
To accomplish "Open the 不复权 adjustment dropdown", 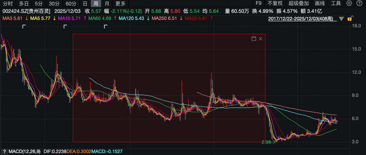I will [275, 3].
